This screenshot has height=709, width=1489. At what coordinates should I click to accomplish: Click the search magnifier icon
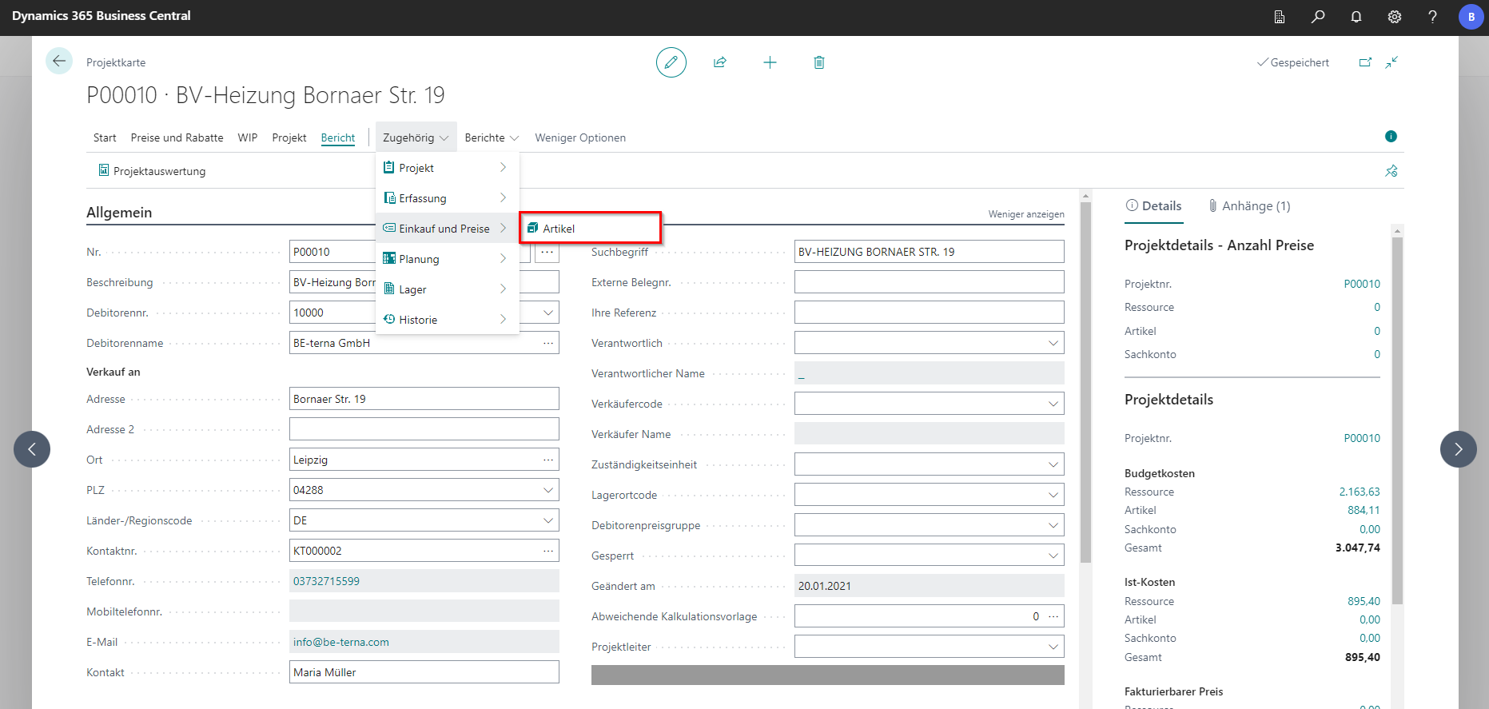click(1318, 17)
